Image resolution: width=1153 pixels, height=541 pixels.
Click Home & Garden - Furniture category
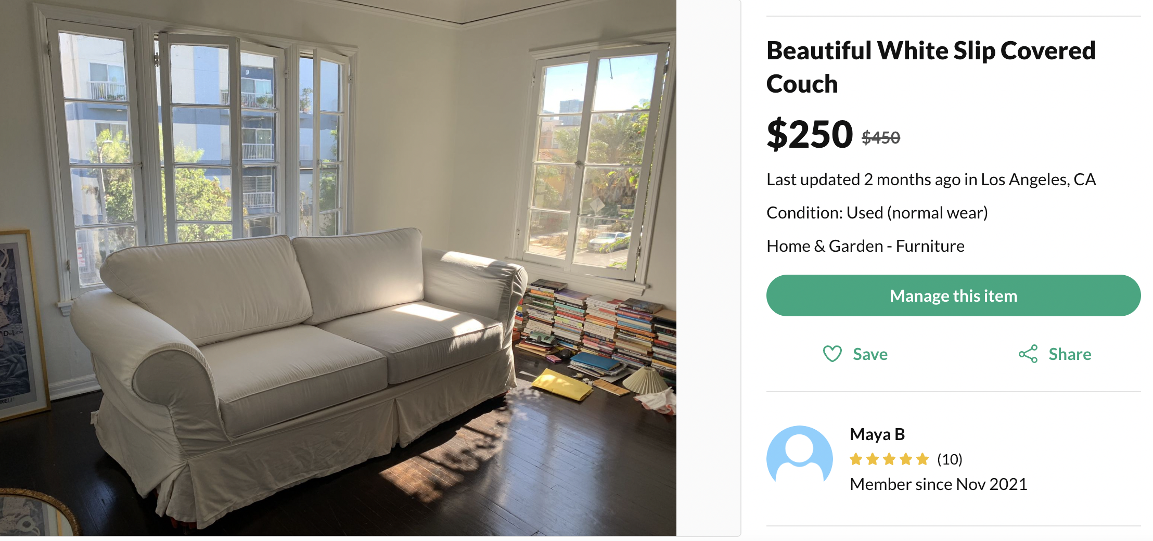865,246
